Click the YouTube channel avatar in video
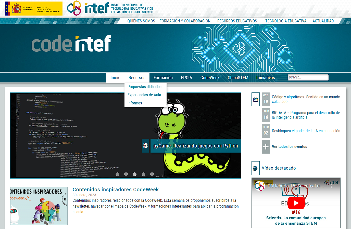The width and height of the screenshot is (351, 229). (260, 186)
